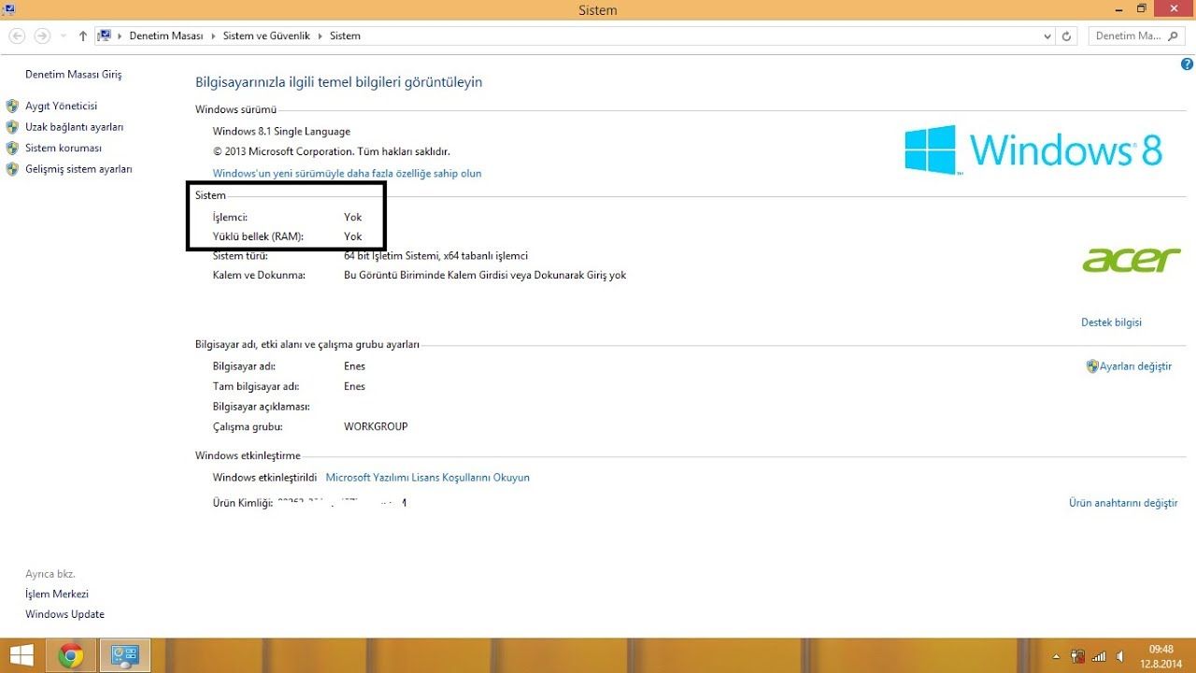
Task: Click Enes in the Bilgisayar adı row
Action: pyautogui.click(x=354, y=366)
